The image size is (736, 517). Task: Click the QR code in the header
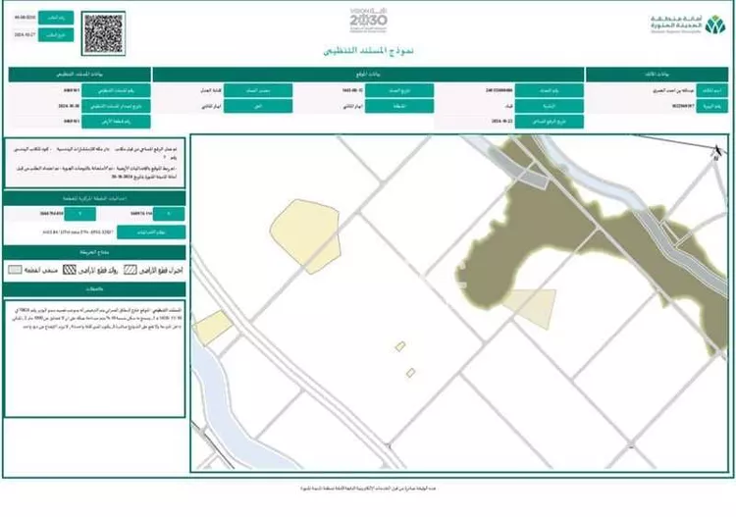(x=104, y=34)
